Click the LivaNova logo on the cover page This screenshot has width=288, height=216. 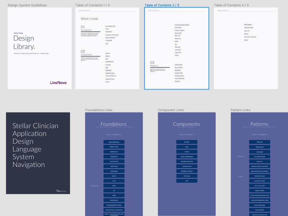(x=58, y=83)
